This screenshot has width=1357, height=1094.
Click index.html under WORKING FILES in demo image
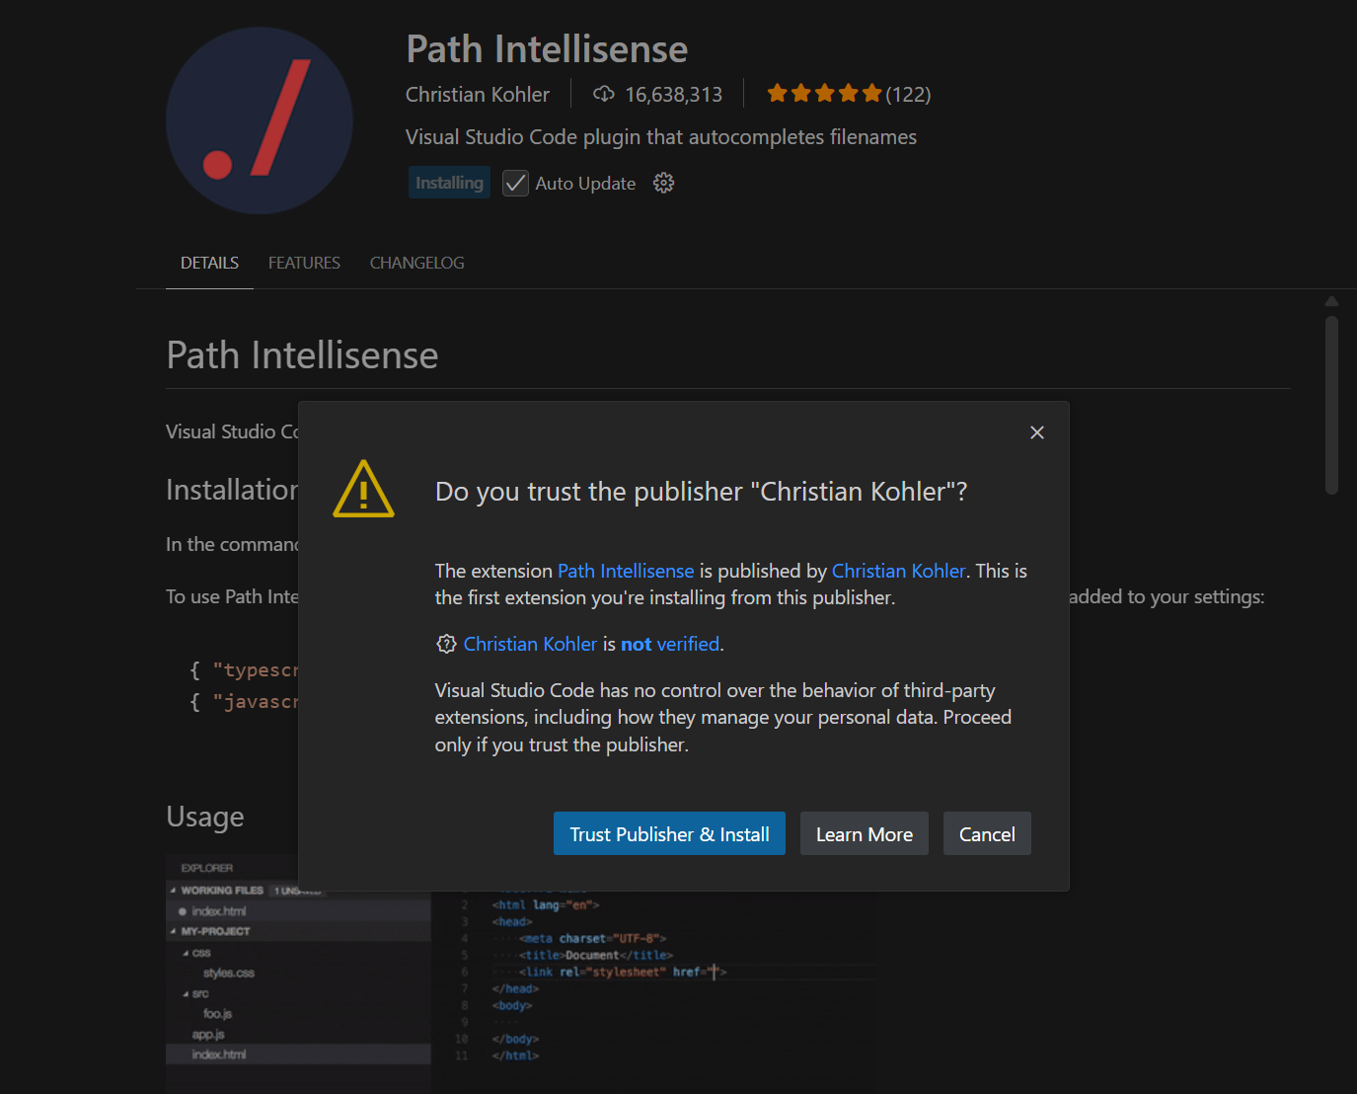[x=219, y=911]
